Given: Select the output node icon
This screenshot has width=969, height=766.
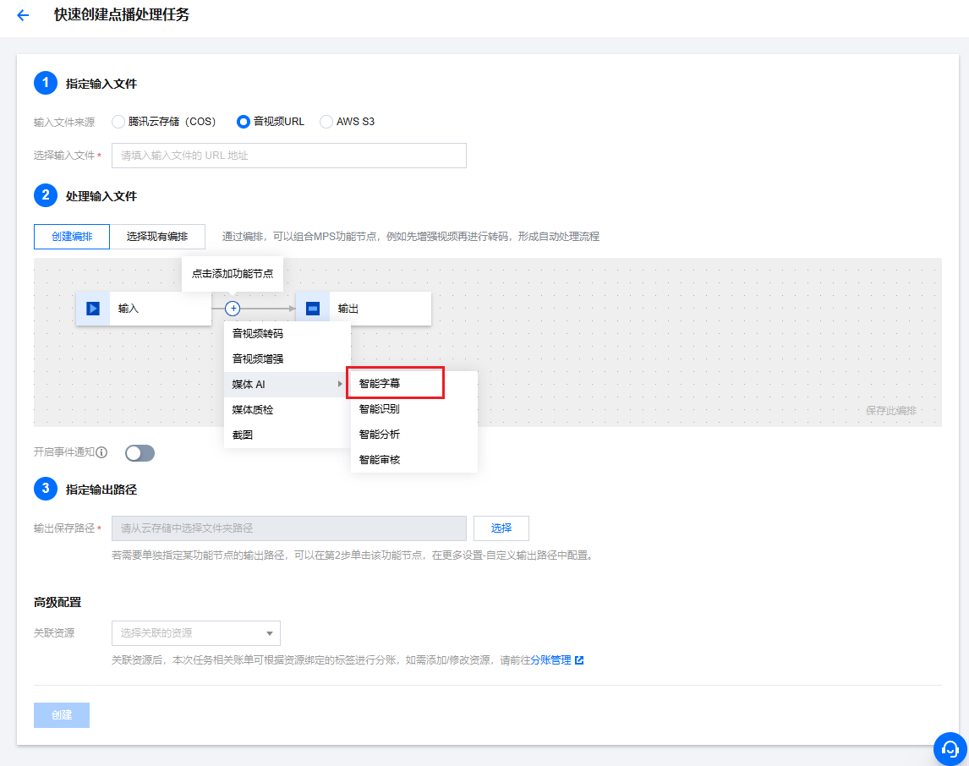Looking at the screenshot, I should (313, 309).
